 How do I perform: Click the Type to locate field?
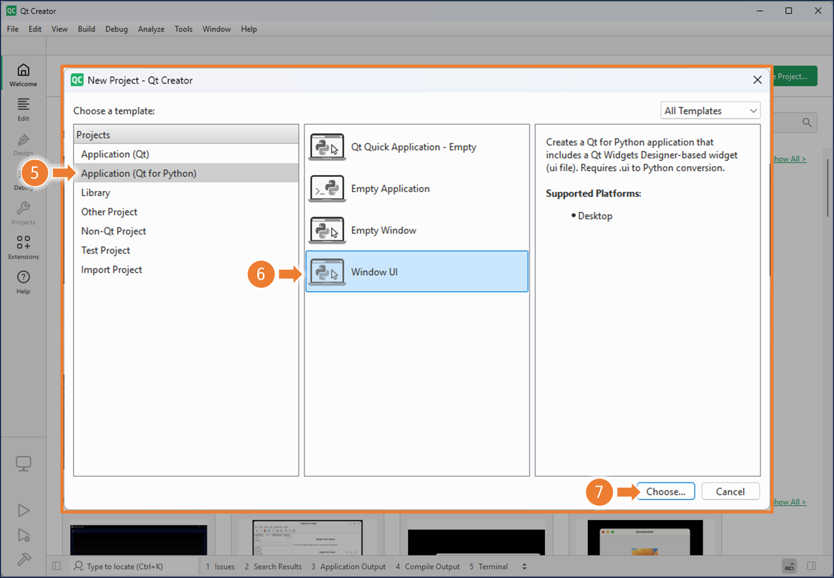pyautogui.click(x=133, y=566)
